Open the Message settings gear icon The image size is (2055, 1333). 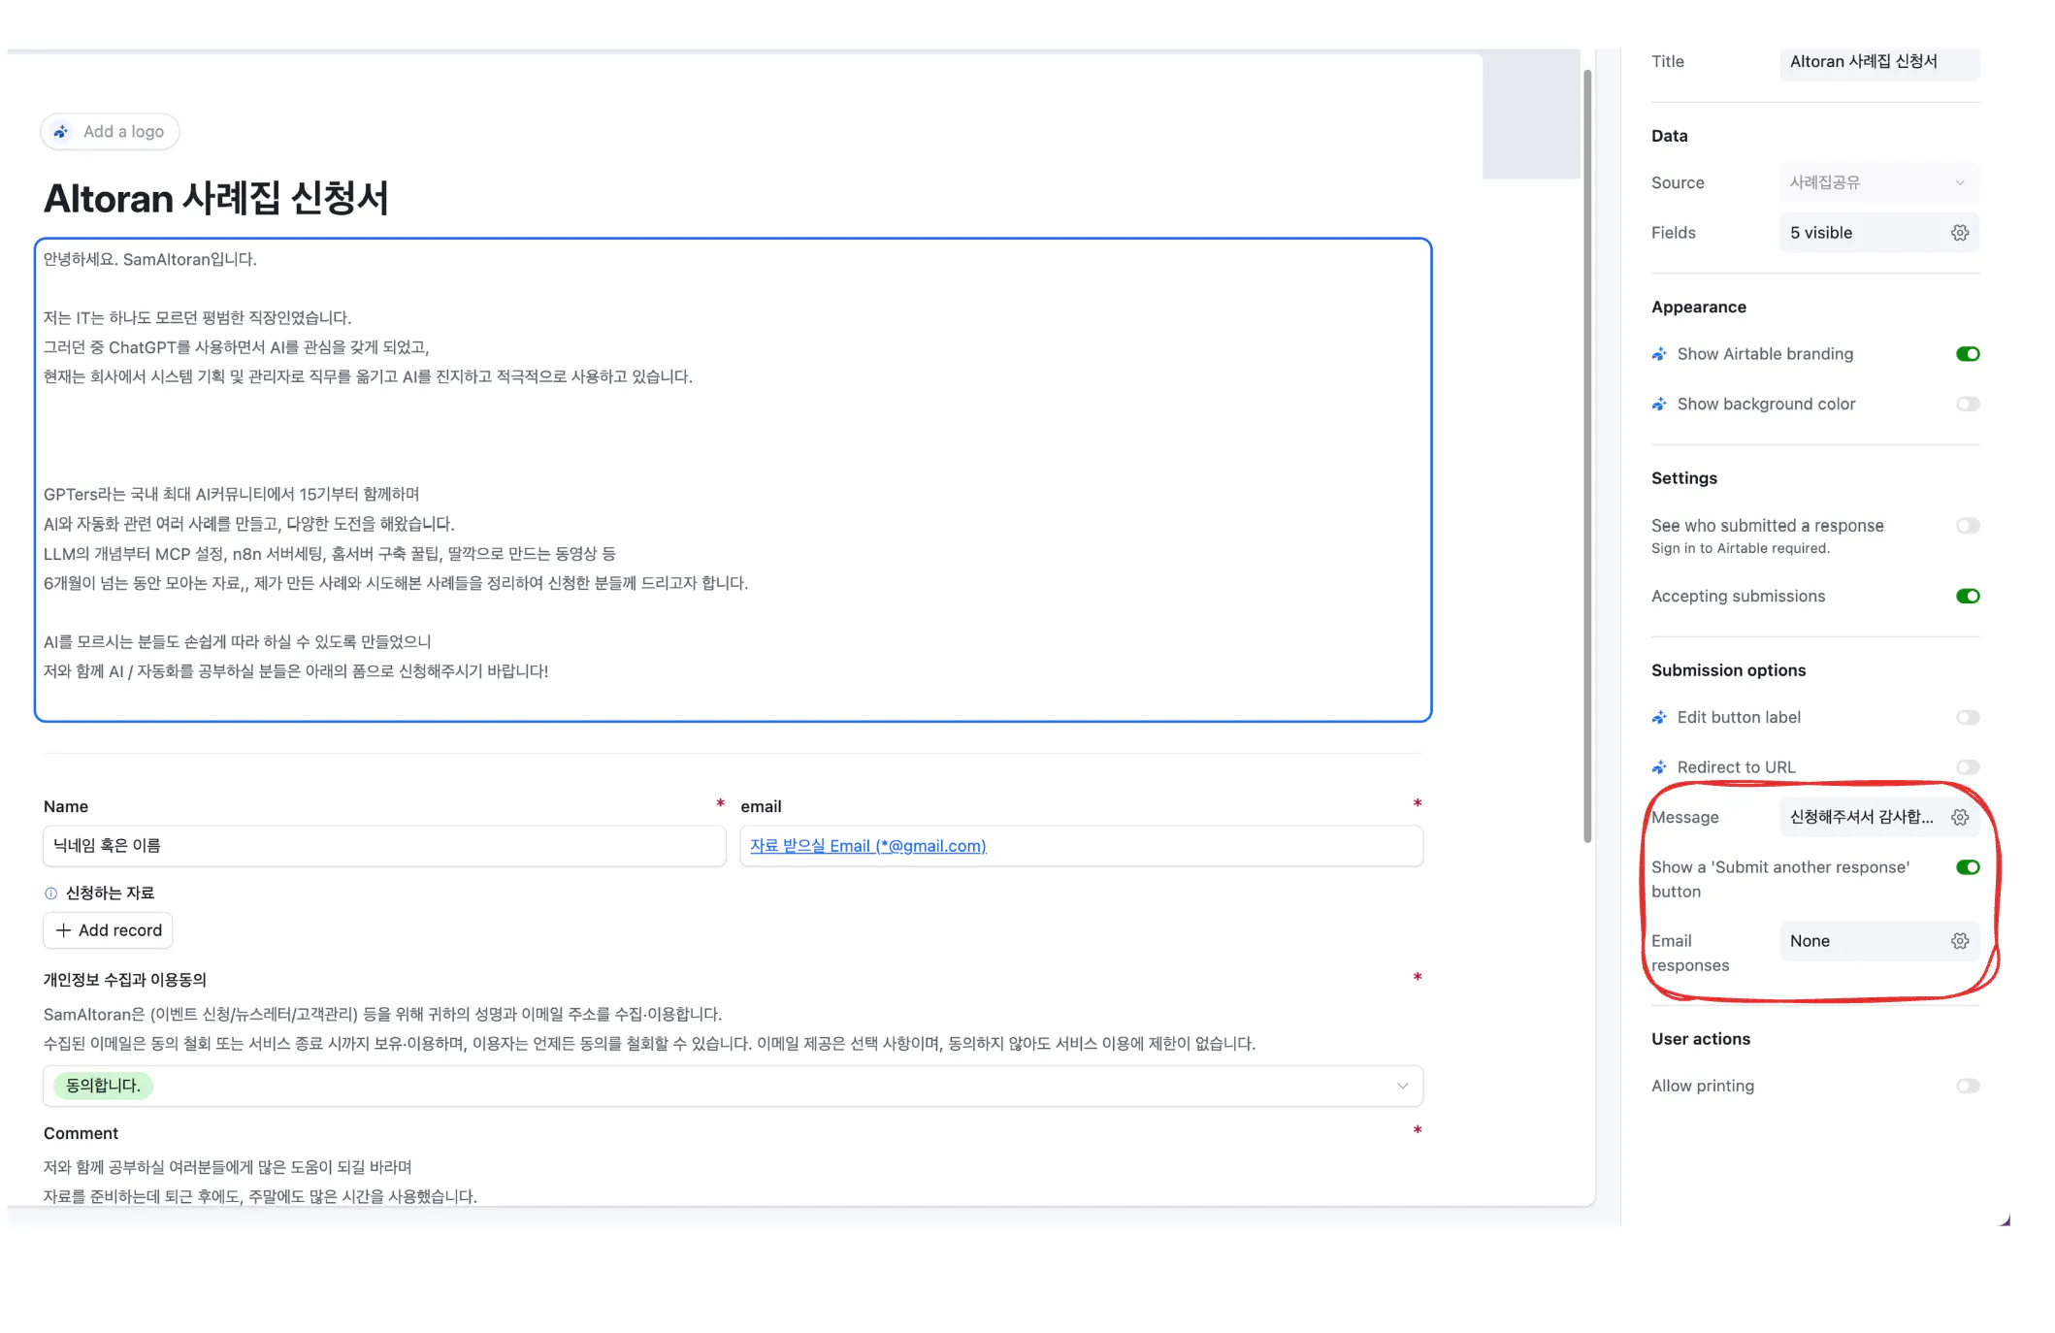pos(1959,817)
